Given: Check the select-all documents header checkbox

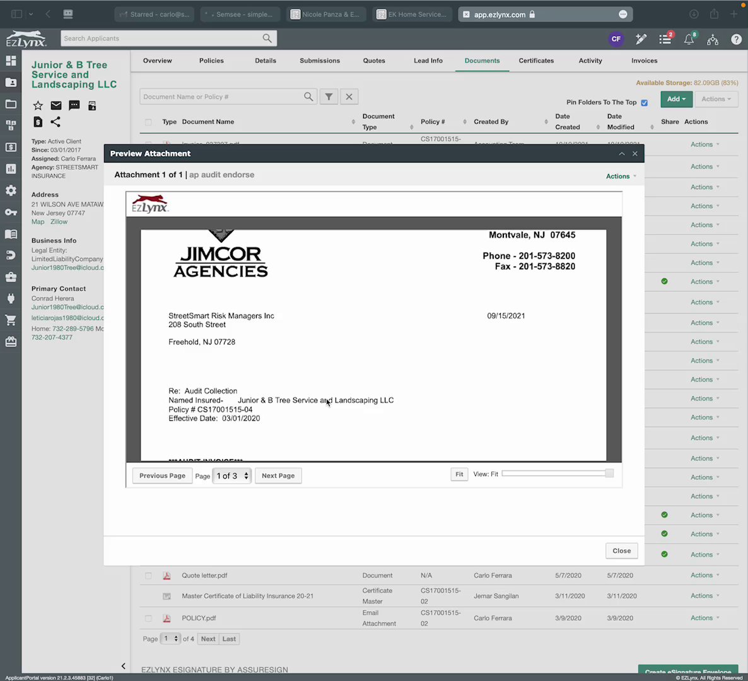Looking at the screenshot, I should click(x=148, y=122).
